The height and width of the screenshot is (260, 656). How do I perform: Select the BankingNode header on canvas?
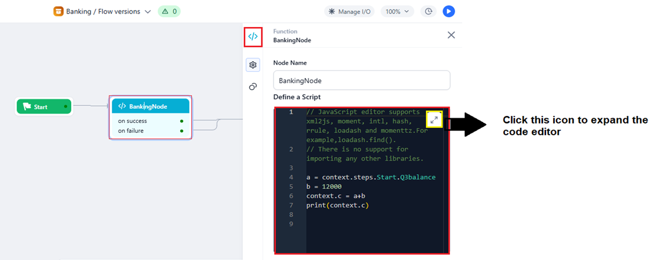(151, 106)
